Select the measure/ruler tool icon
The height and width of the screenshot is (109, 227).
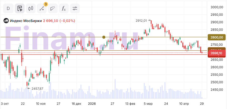pyautogui.click(x=53, y=8)
